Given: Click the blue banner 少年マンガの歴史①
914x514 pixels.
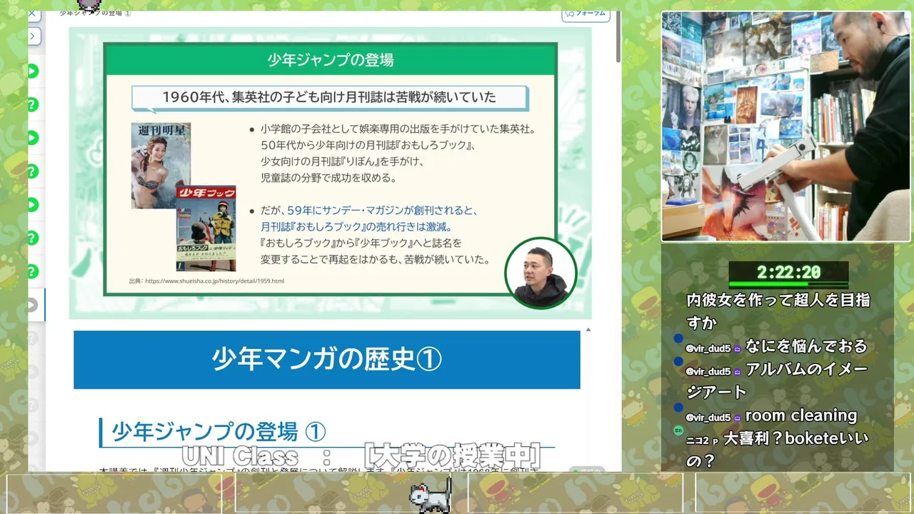Looking at the screenshot, I should pyautogui.click(x=327, y=360).
